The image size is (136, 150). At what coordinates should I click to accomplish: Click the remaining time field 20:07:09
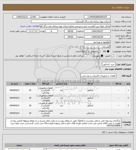point(33,31)
